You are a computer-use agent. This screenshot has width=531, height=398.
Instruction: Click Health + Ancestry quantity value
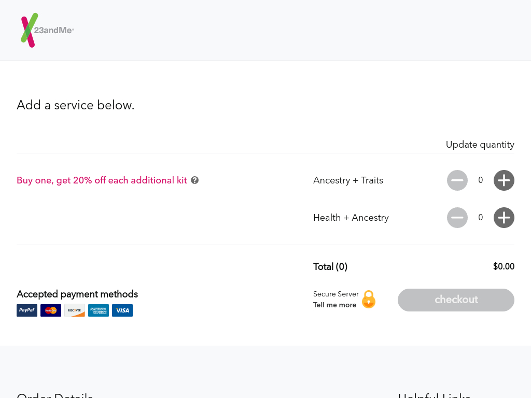[480, 218]
